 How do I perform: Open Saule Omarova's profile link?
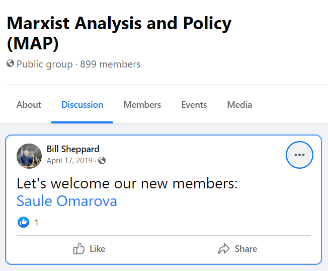(x=67, y=201)
